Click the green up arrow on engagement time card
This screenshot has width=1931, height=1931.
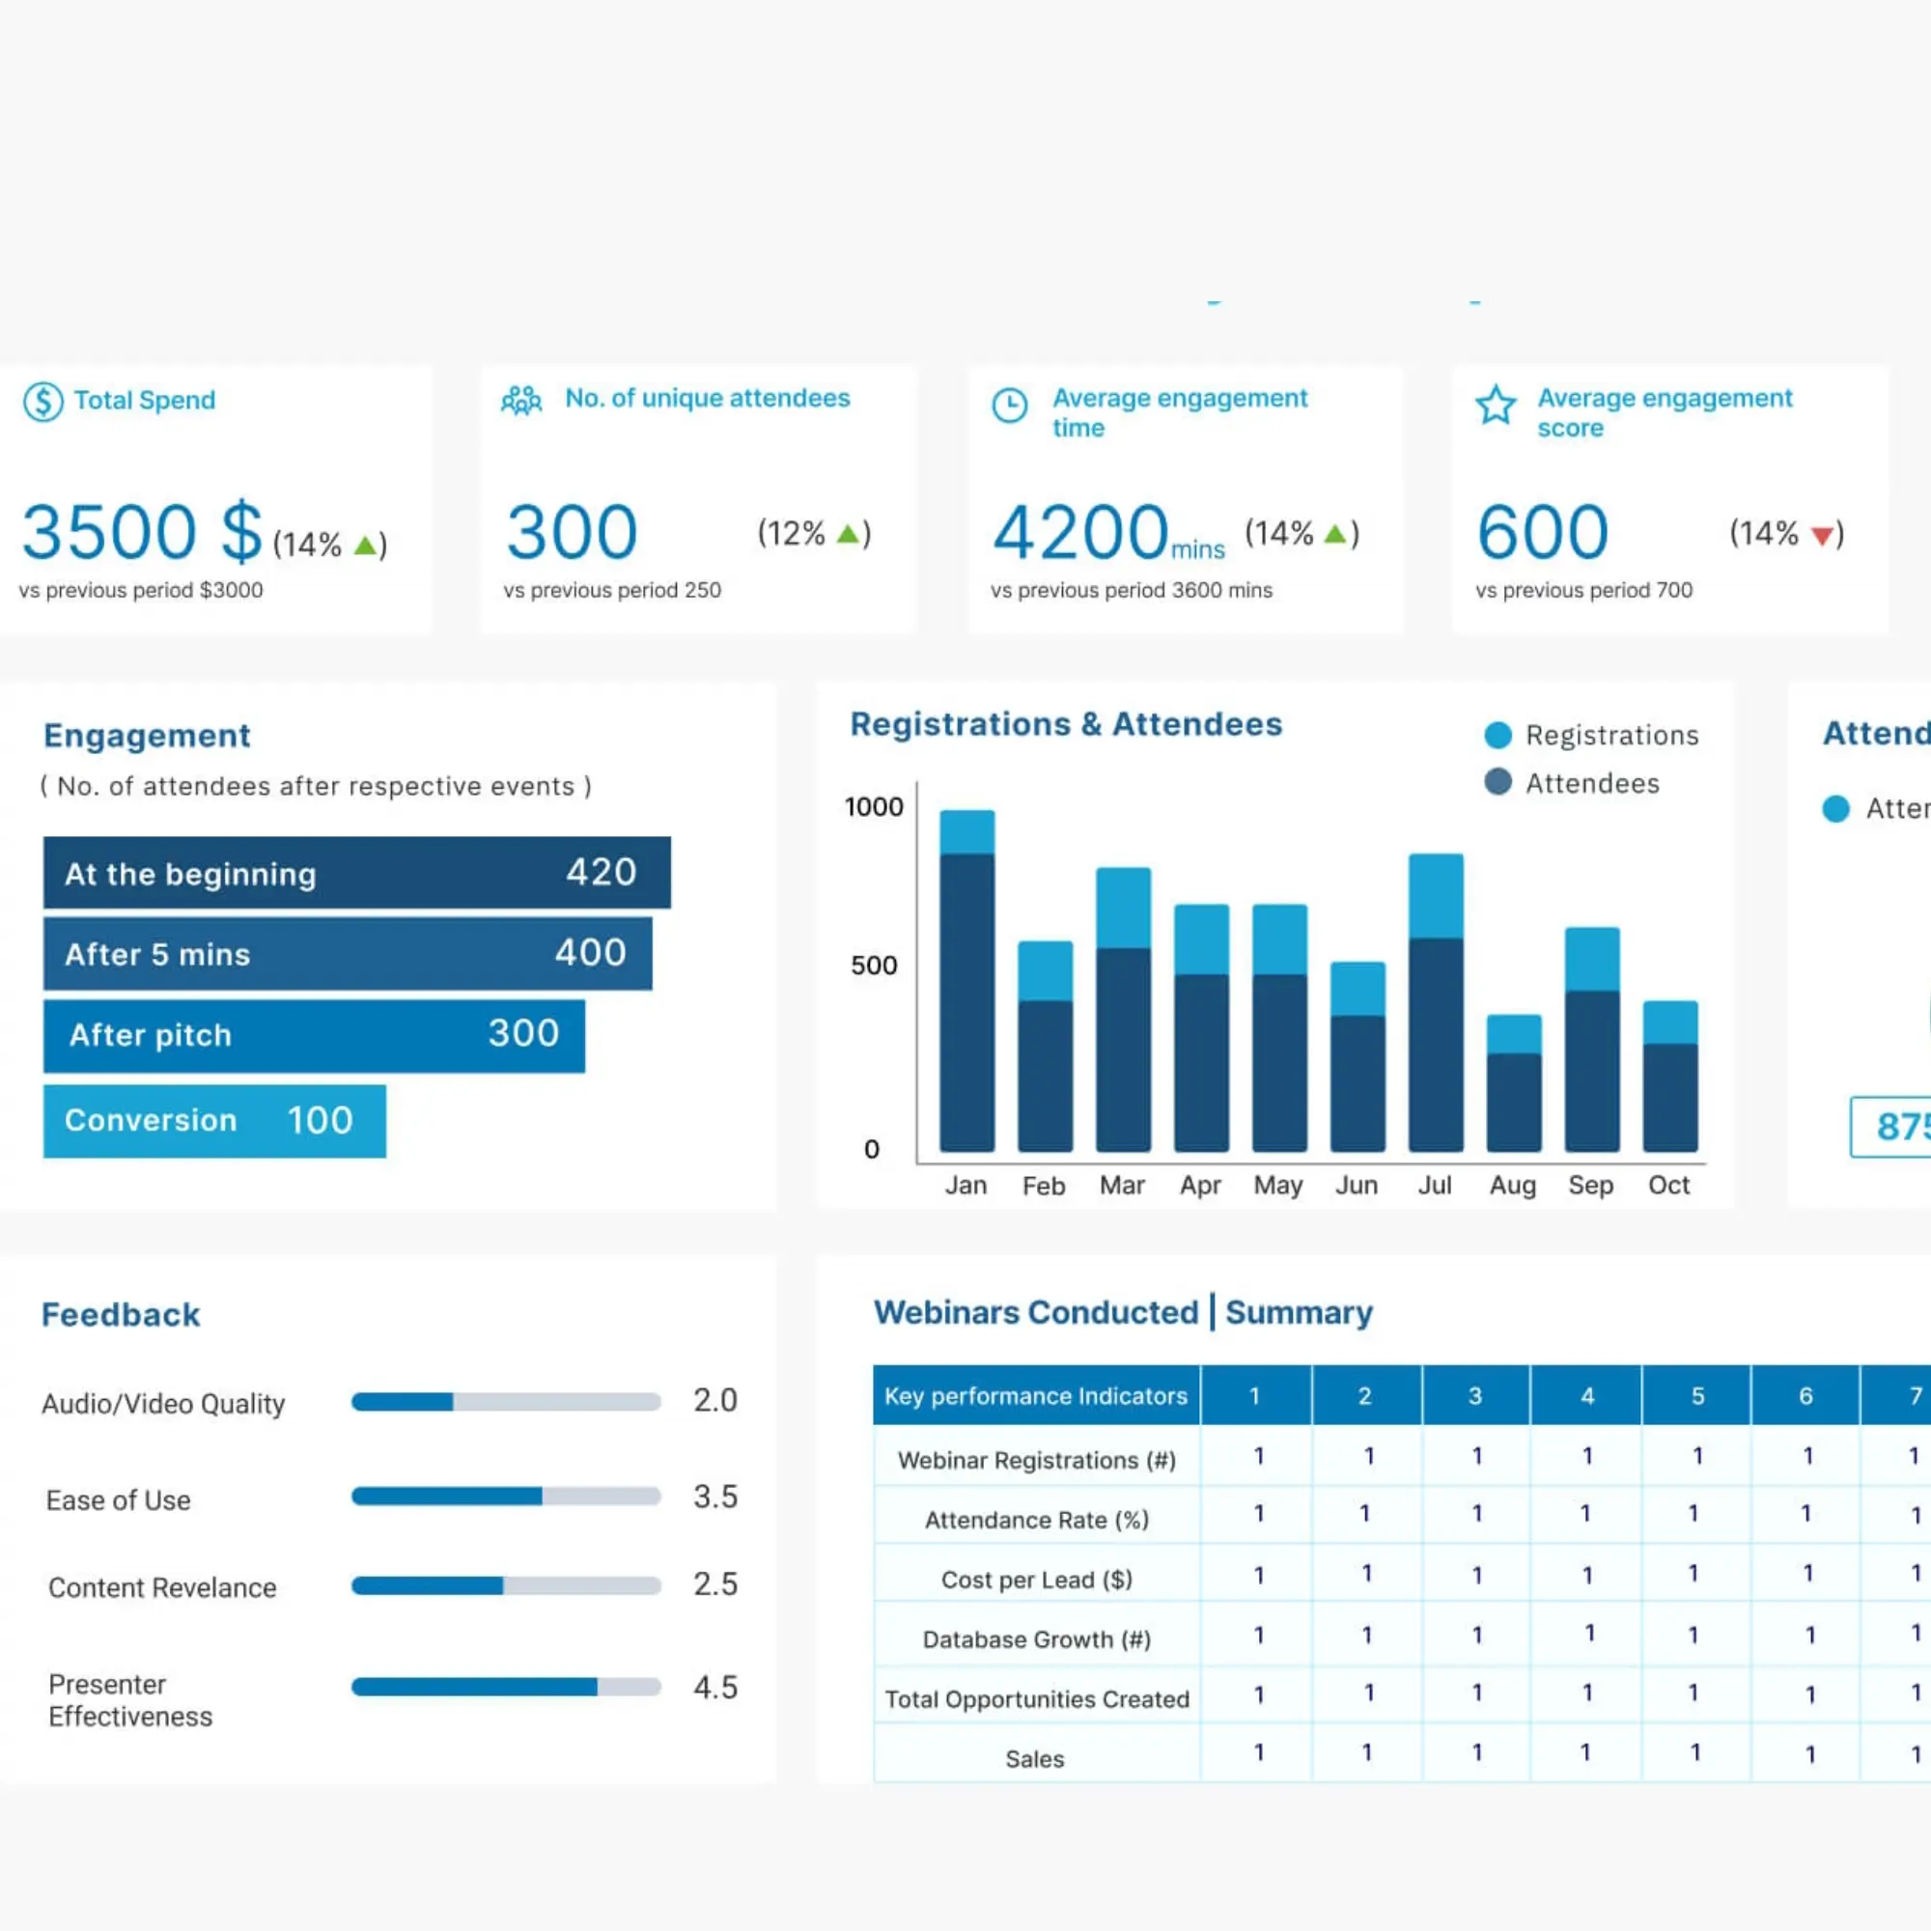[1335, 534]
